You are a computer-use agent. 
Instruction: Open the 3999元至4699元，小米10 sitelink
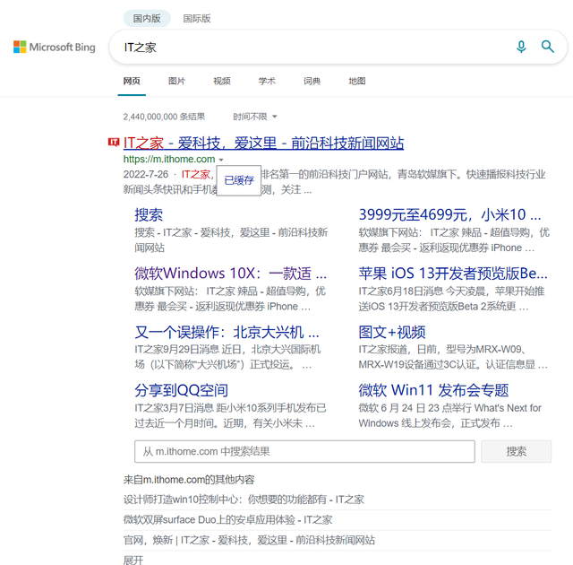click(x=449, y=215)
